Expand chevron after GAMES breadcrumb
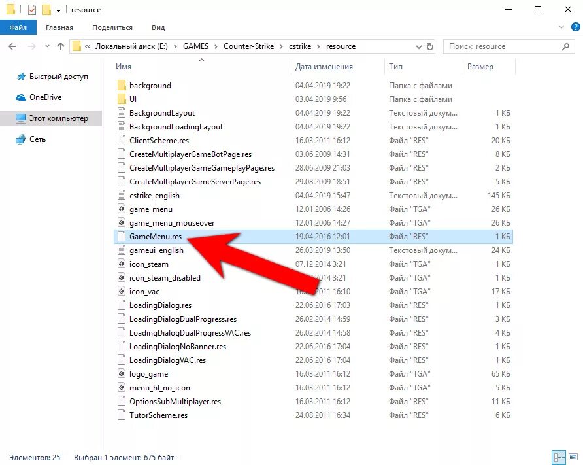 point(216,46)
